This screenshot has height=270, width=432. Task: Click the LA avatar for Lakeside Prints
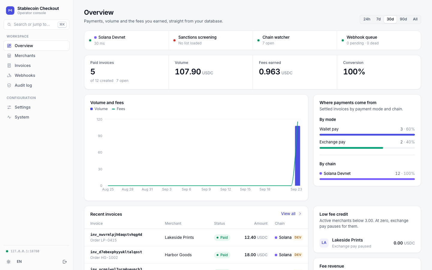tap(324, 243)
